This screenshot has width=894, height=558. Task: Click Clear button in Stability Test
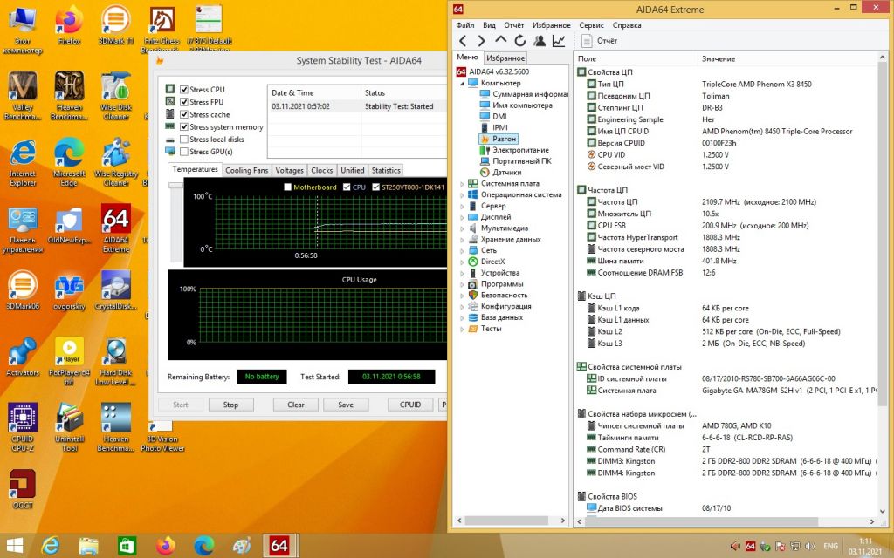point(295,405)
